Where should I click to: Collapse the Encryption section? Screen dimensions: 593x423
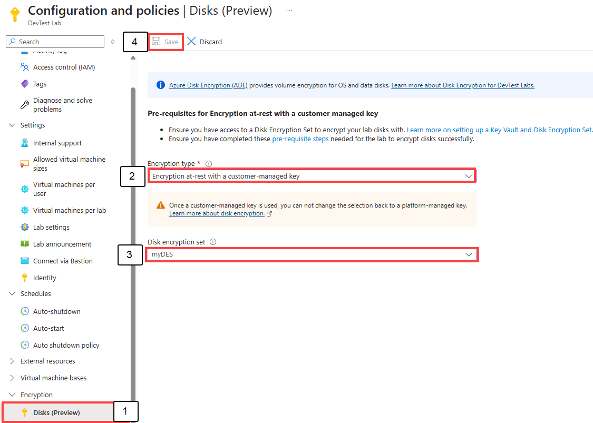click(x=12, y=395)
